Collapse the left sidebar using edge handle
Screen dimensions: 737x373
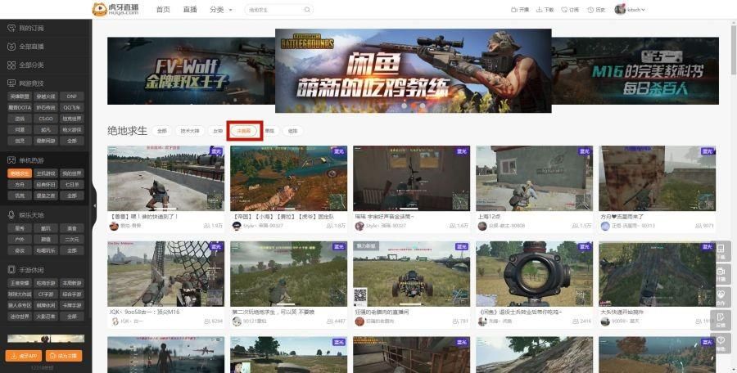(94, 206)
